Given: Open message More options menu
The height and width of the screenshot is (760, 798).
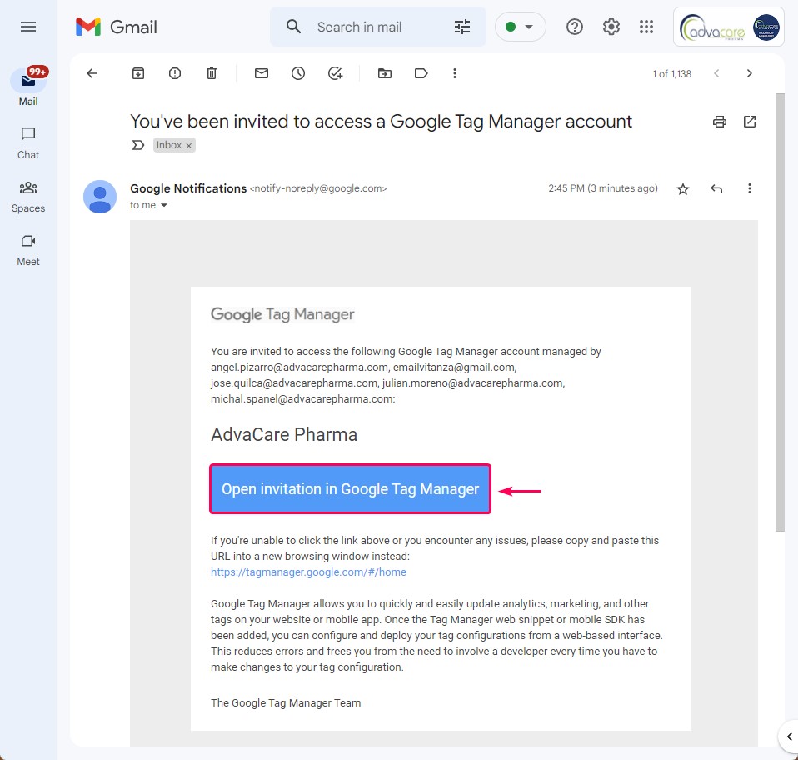Looking at the screenshot, I should (749, 189).
